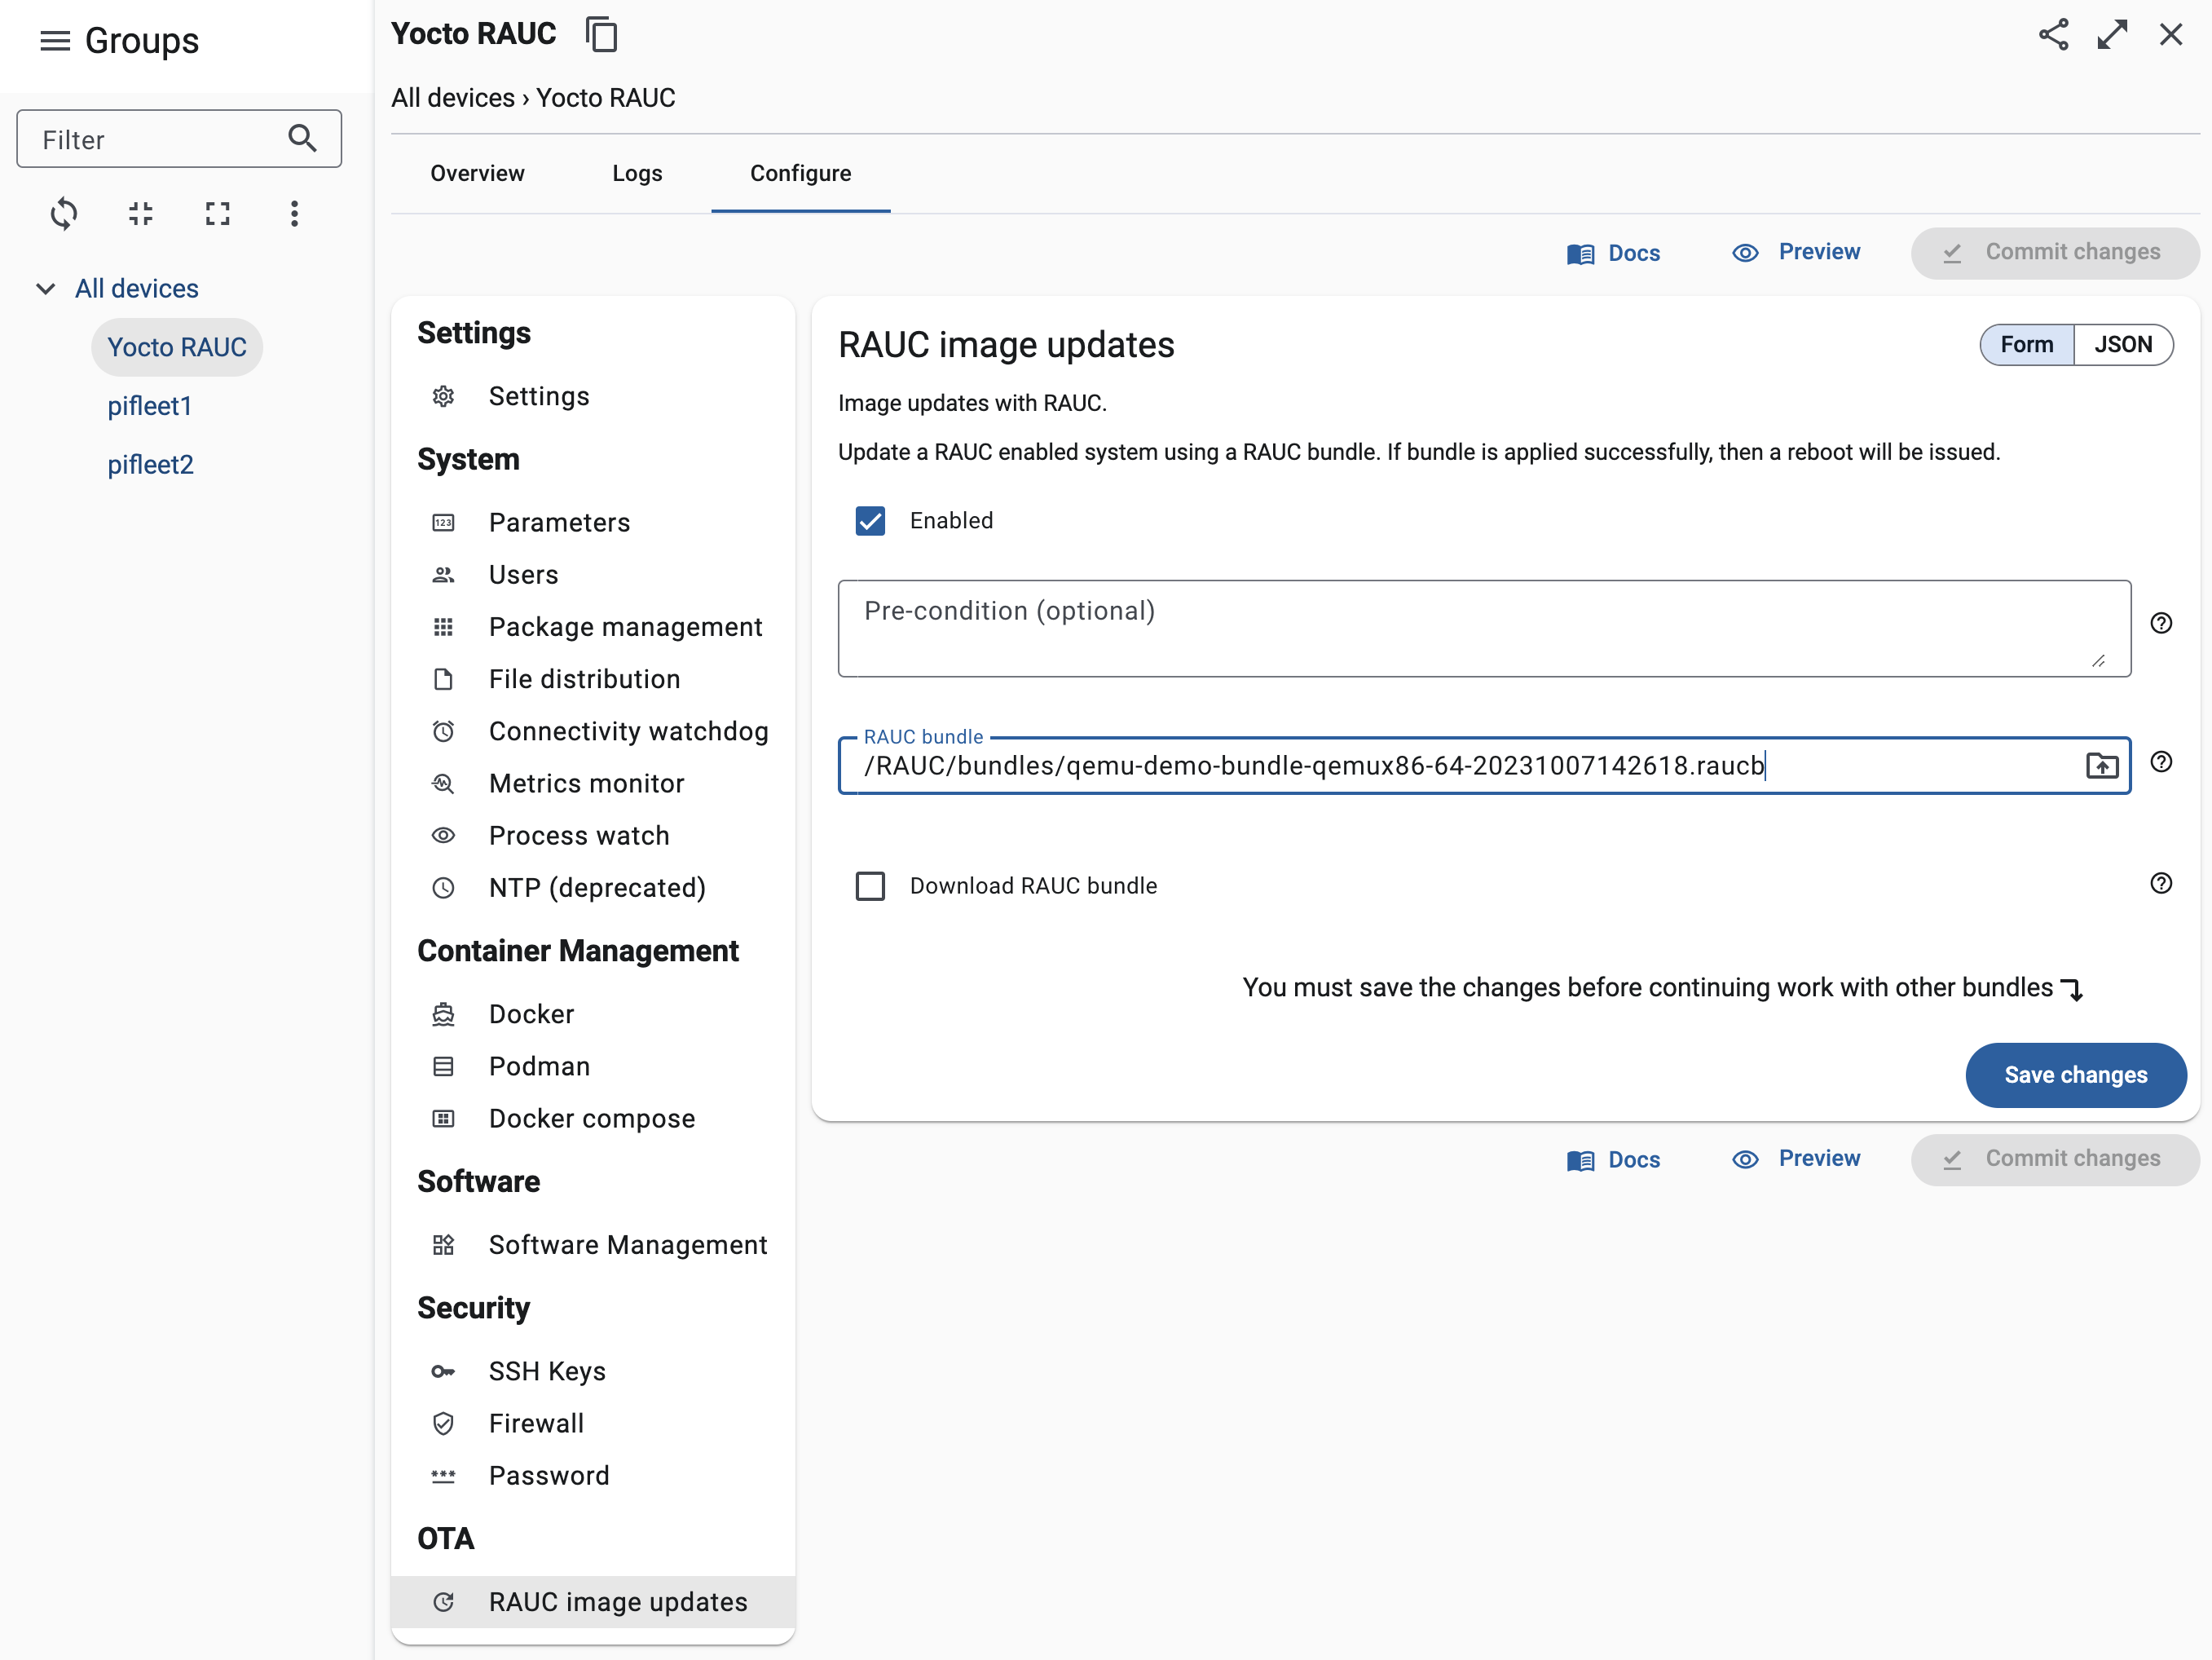Uncheck the Enabled checkbox
Image resolution: width=2212 pixels, height=1660 pixels.
(870, 520)
